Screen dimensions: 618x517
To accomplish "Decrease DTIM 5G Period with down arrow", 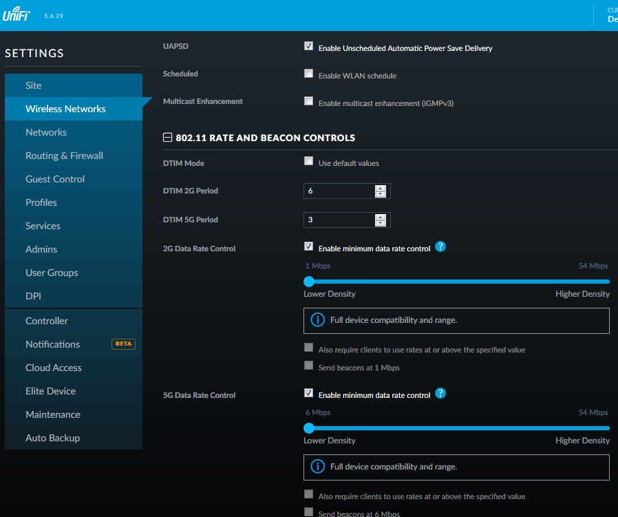I will pyautogui.click(x=381, y=223).
